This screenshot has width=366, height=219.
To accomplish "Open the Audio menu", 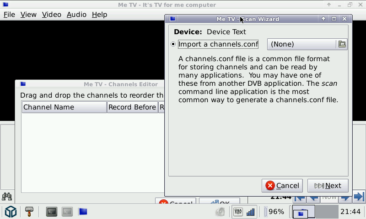I will 76,15.
